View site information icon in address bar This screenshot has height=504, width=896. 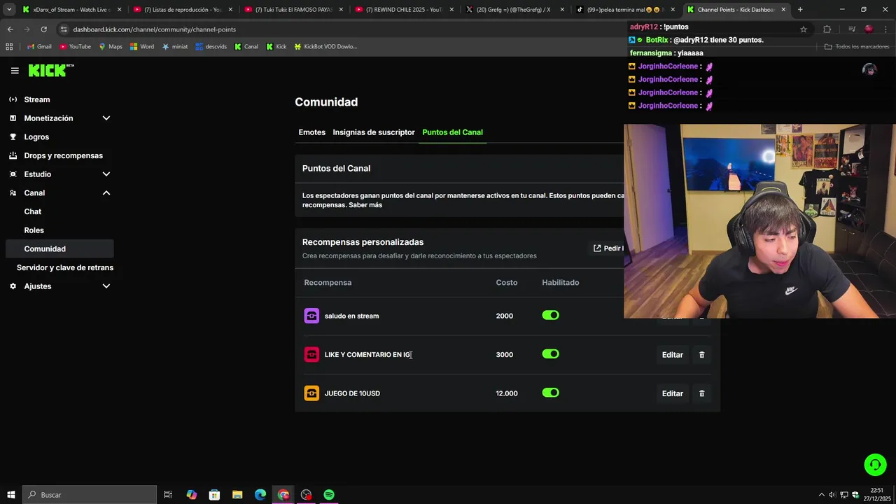pos(64,29)
